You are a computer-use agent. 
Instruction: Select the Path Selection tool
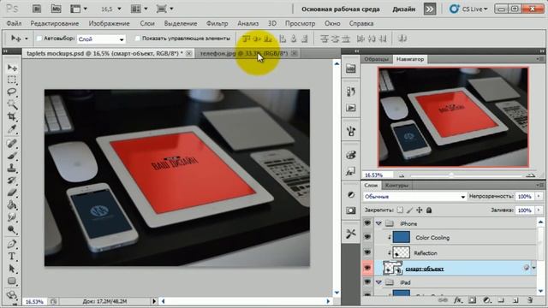click(12, 269)
